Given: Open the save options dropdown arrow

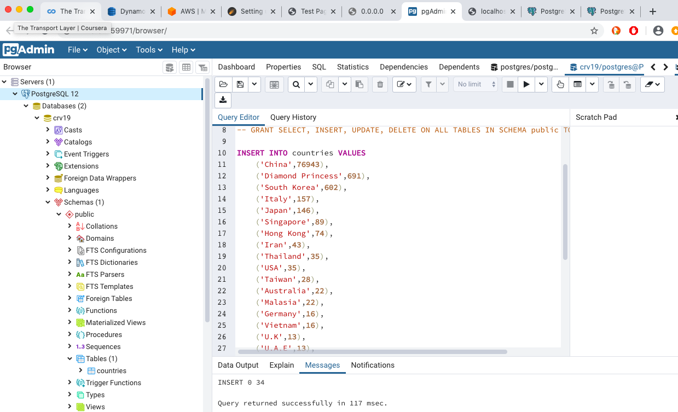Looking at the screenshot, I should click(x=254, y=84).
